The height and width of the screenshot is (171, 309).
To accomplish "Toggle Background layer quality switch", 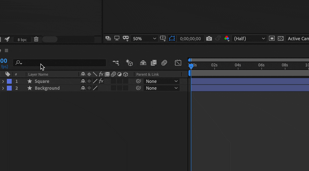I will (95, 88).
